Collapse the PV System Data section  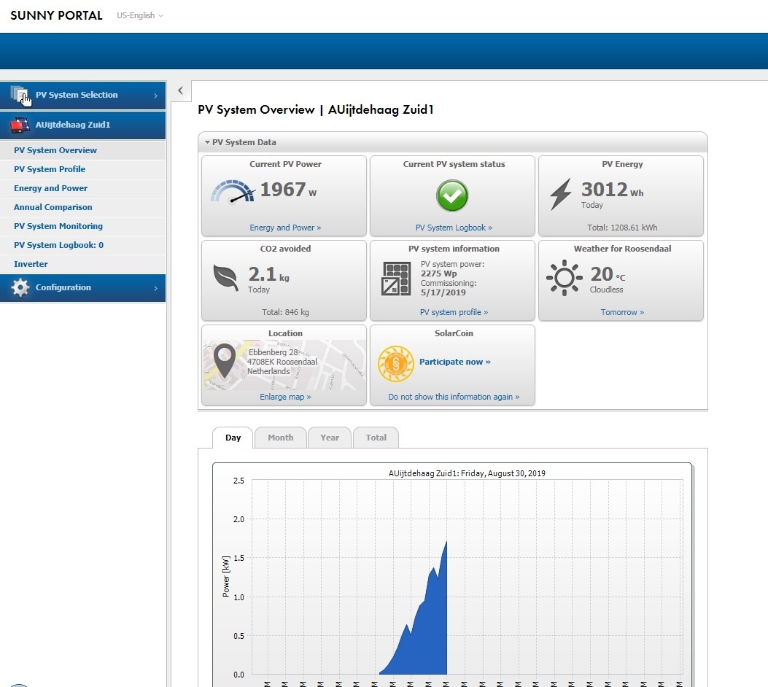point(208,142)
